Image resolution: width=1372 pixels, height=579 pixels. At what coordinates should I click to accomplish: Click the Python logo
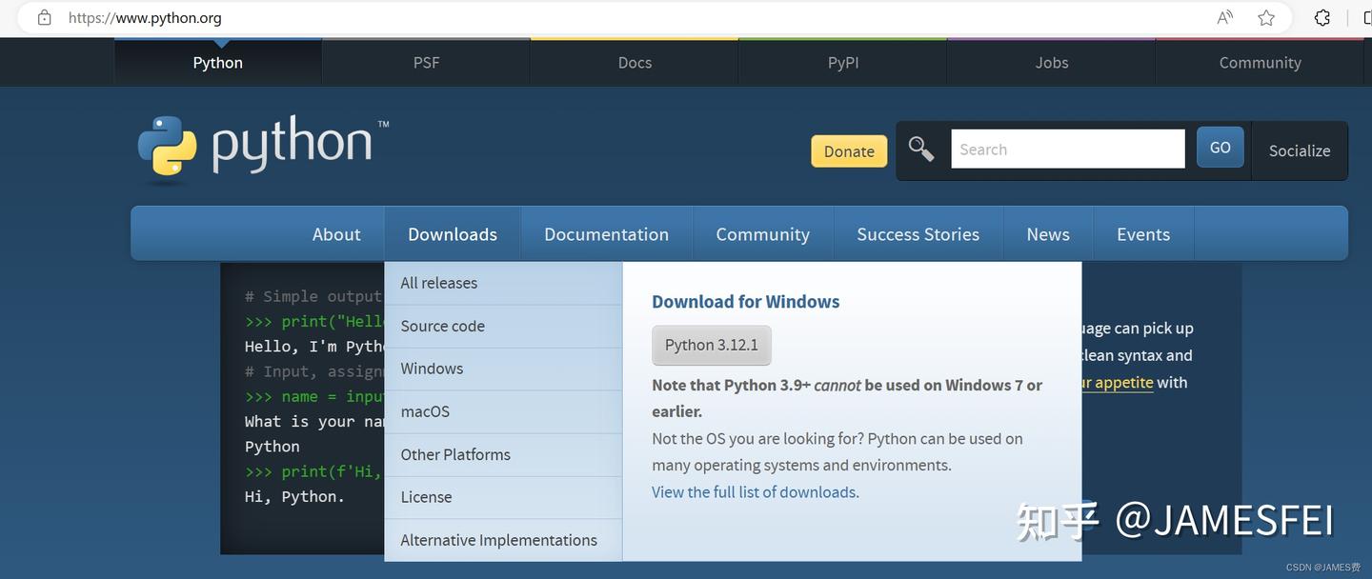click(x=168, y=145)
